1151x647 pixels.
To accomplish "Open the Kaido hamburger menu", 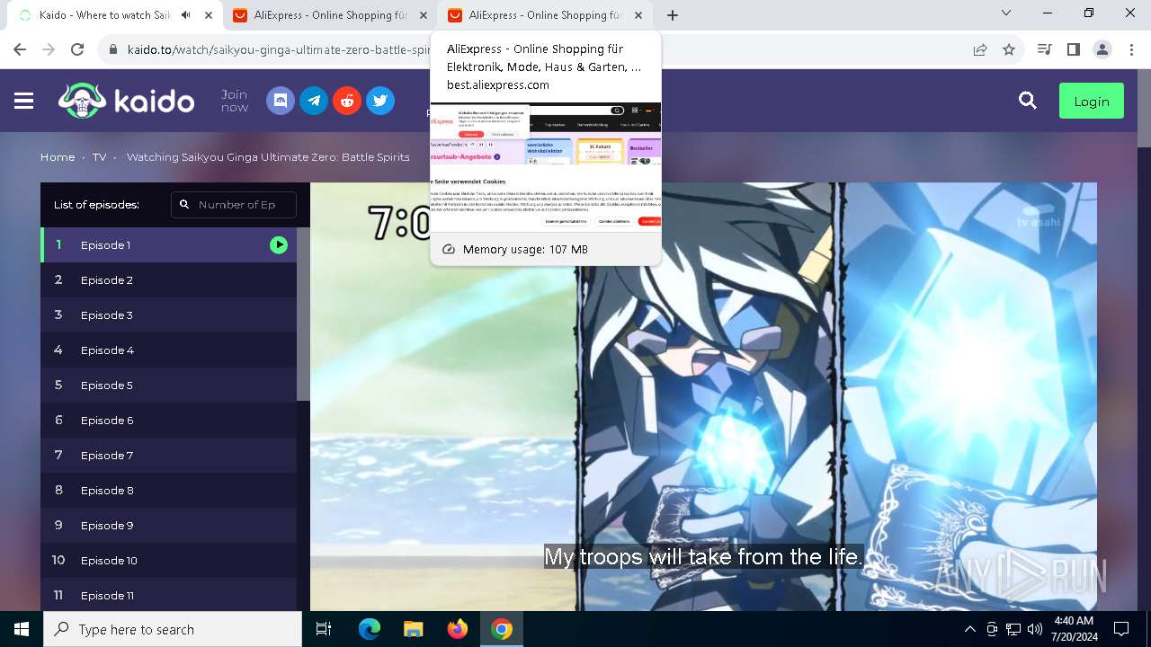I will pyautogui.click(x=24, y=101).
